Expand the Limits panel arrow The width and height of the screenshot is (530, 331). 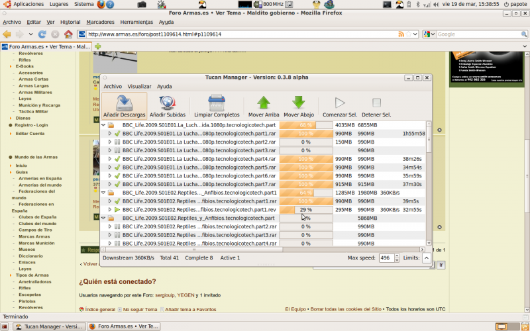426,258
